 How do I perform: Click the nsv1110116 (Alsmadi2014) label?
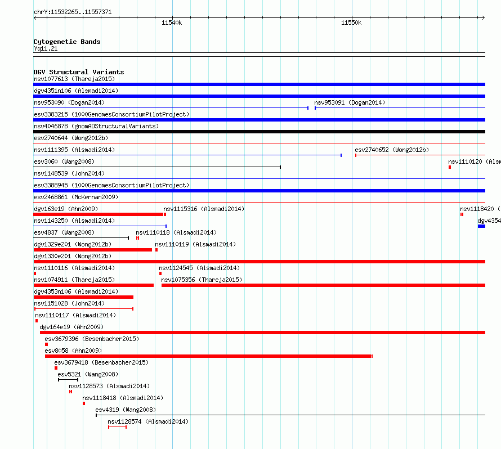click(x=74, y=268)
